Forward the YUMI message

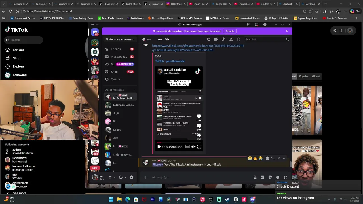click(278, 158)
